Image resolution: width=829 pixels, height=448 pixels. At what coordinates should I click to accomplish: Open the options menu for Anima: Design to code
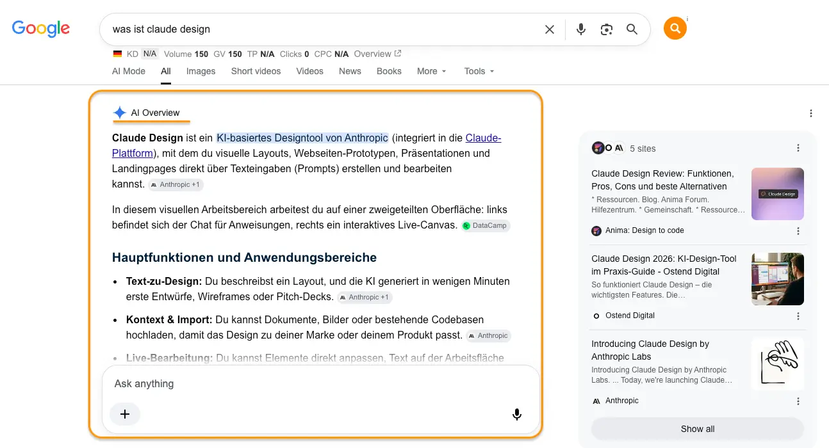point(798,230)
